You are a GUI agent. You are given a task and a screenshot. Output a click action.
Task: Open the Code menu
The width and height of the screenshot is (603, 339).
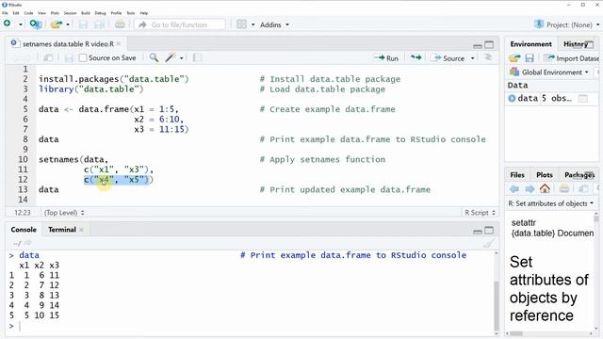tap(28, 13)
